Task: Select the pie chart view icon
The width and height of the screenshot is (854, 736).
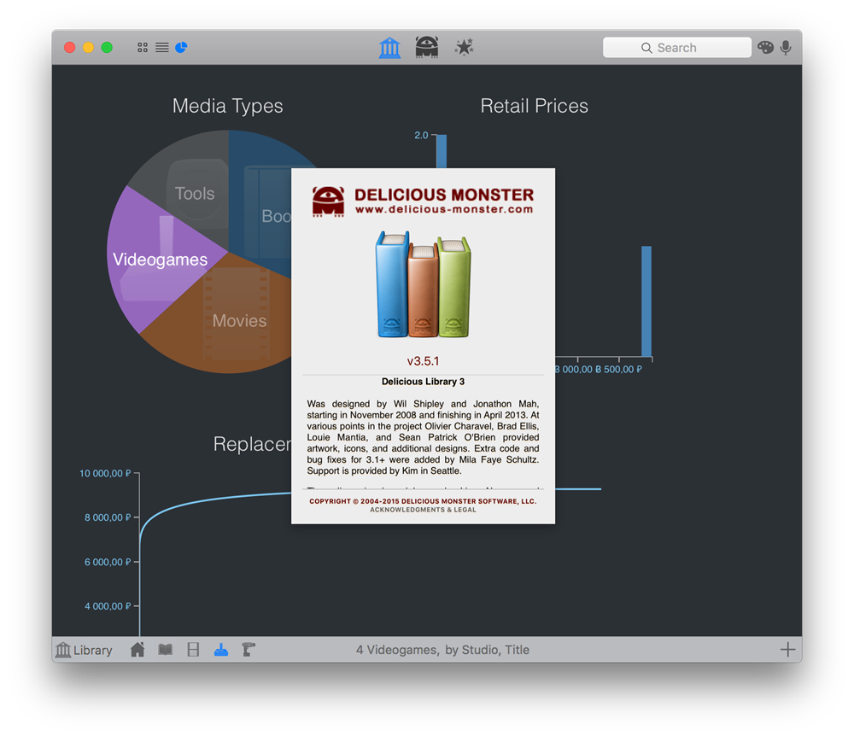Action: tap(181, 47)
